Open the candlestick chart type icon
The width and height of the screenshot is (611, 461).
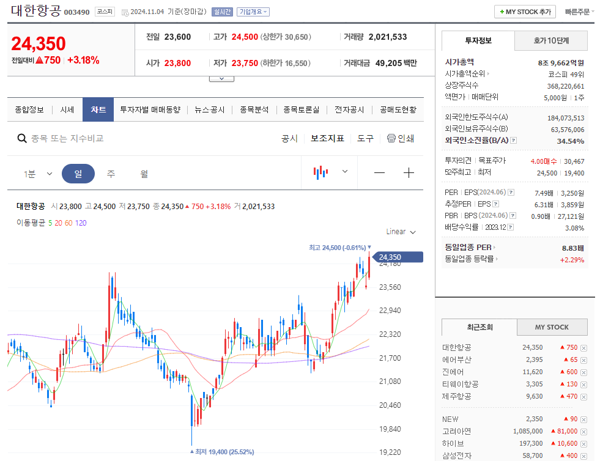(320, 172)
